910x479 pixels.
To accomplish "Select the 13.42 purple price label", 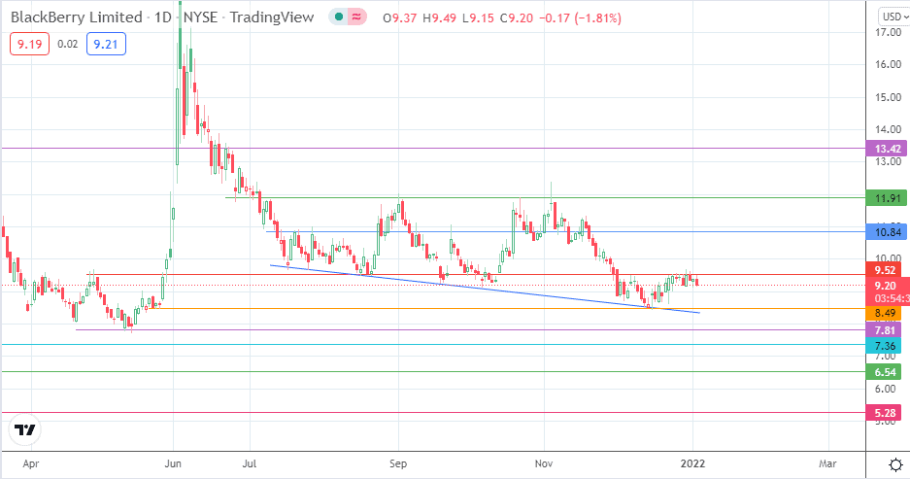I will [x=886, y=149].
